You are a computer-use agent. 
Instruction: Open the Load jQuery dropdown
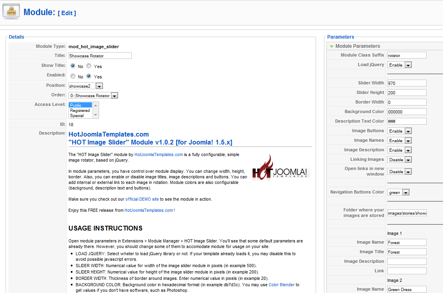click(x=400, y=65)
